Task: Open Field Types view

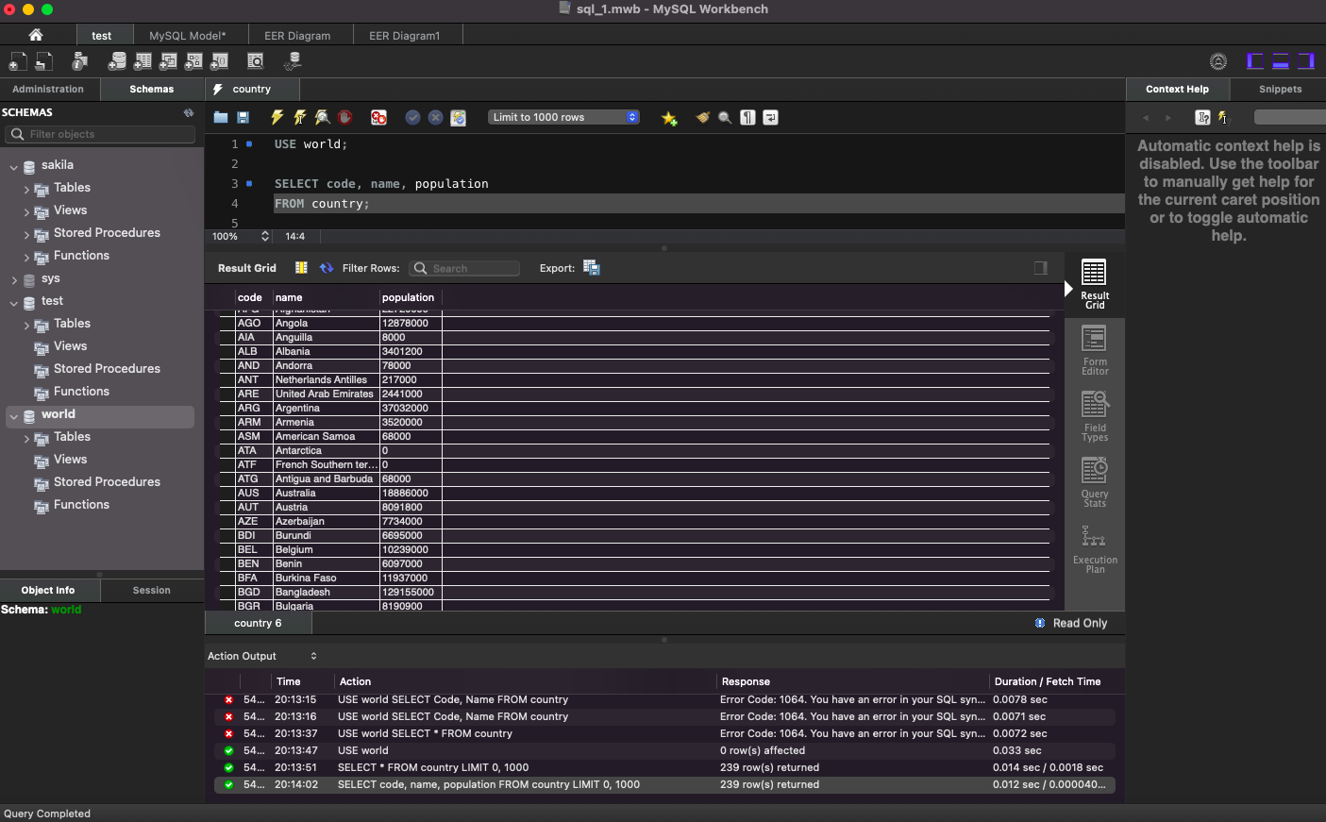Action: pyautogui.click(x=1095, y=416)
